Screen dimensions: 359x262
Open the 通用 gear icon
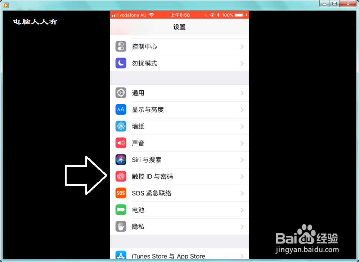(x=121, y=92)
